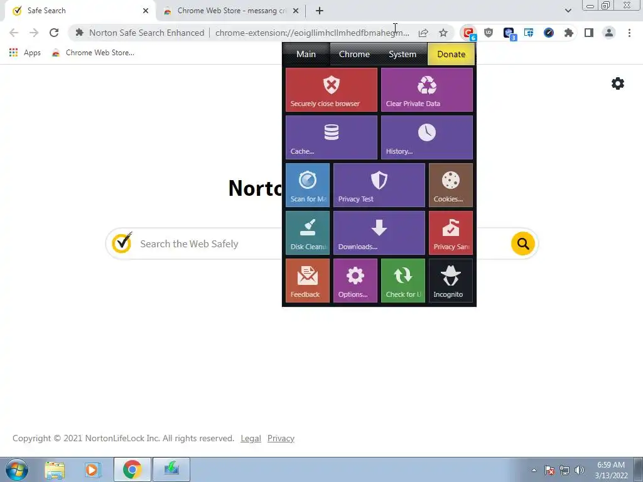The width and height of the screenshot is (643, 482).
Task: Toggle the browser side panel
Action: pos(589,33)
